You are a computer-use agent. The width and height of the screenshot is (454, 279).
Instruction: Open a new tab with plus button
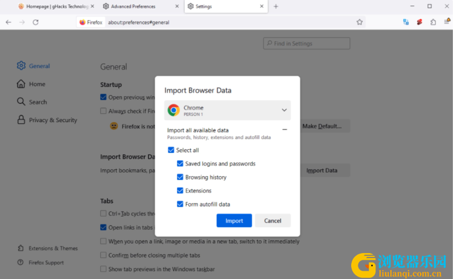pos(276,7)
